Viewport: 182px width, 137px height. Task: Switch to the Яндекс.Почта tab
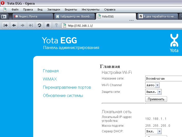[33, 16]
